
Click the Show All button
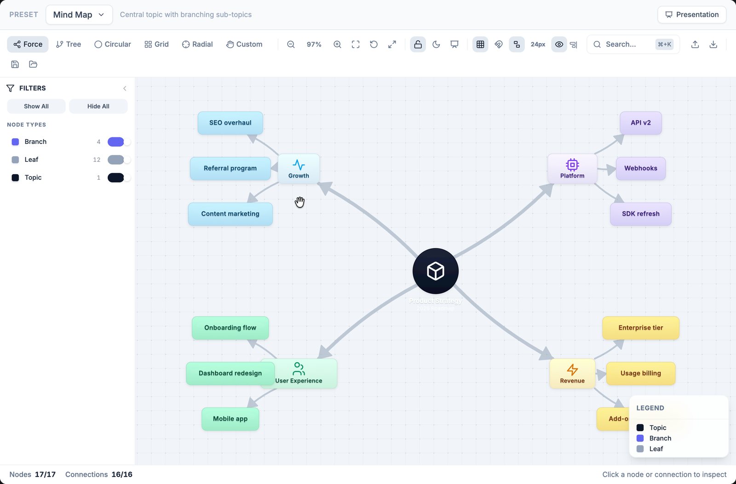click(x=36, y=106)
